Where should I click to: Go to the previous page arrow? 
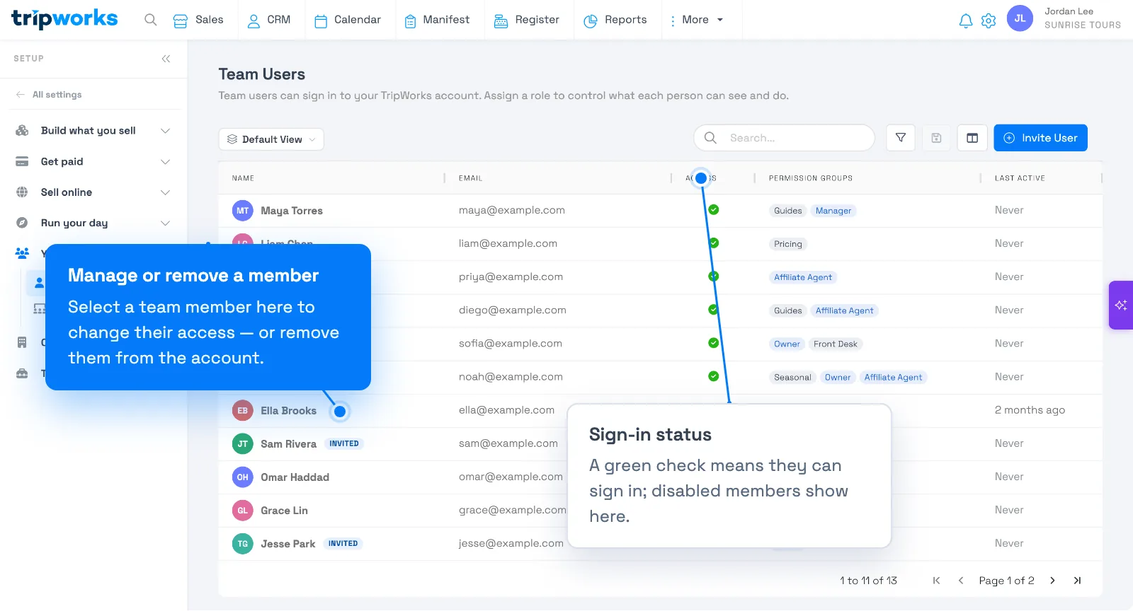961,581
